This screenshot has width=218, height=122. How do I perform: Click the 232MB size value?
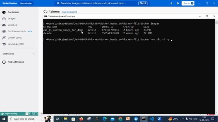[147, 30]
